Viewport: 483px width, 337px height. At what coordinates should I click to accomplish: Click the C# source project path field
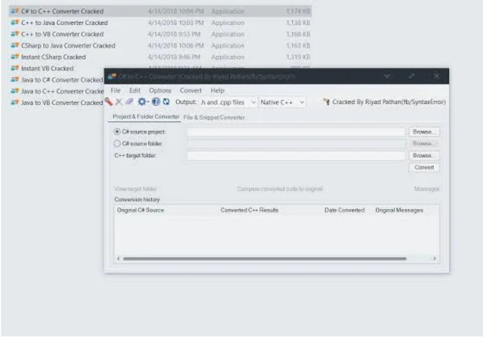[x=296, y=132]
